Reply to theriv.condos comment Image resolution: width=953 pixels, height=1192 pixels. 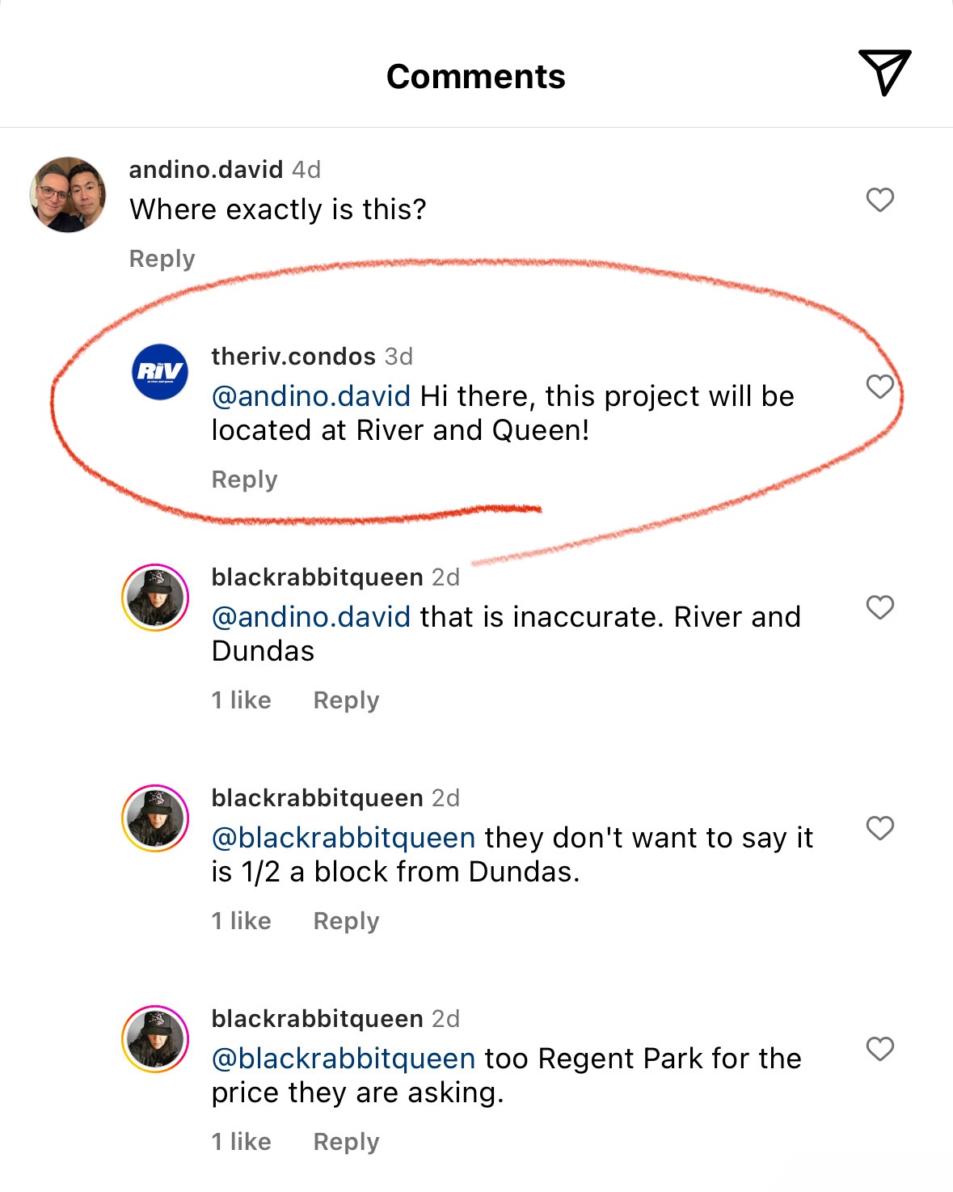coord(244,480)
